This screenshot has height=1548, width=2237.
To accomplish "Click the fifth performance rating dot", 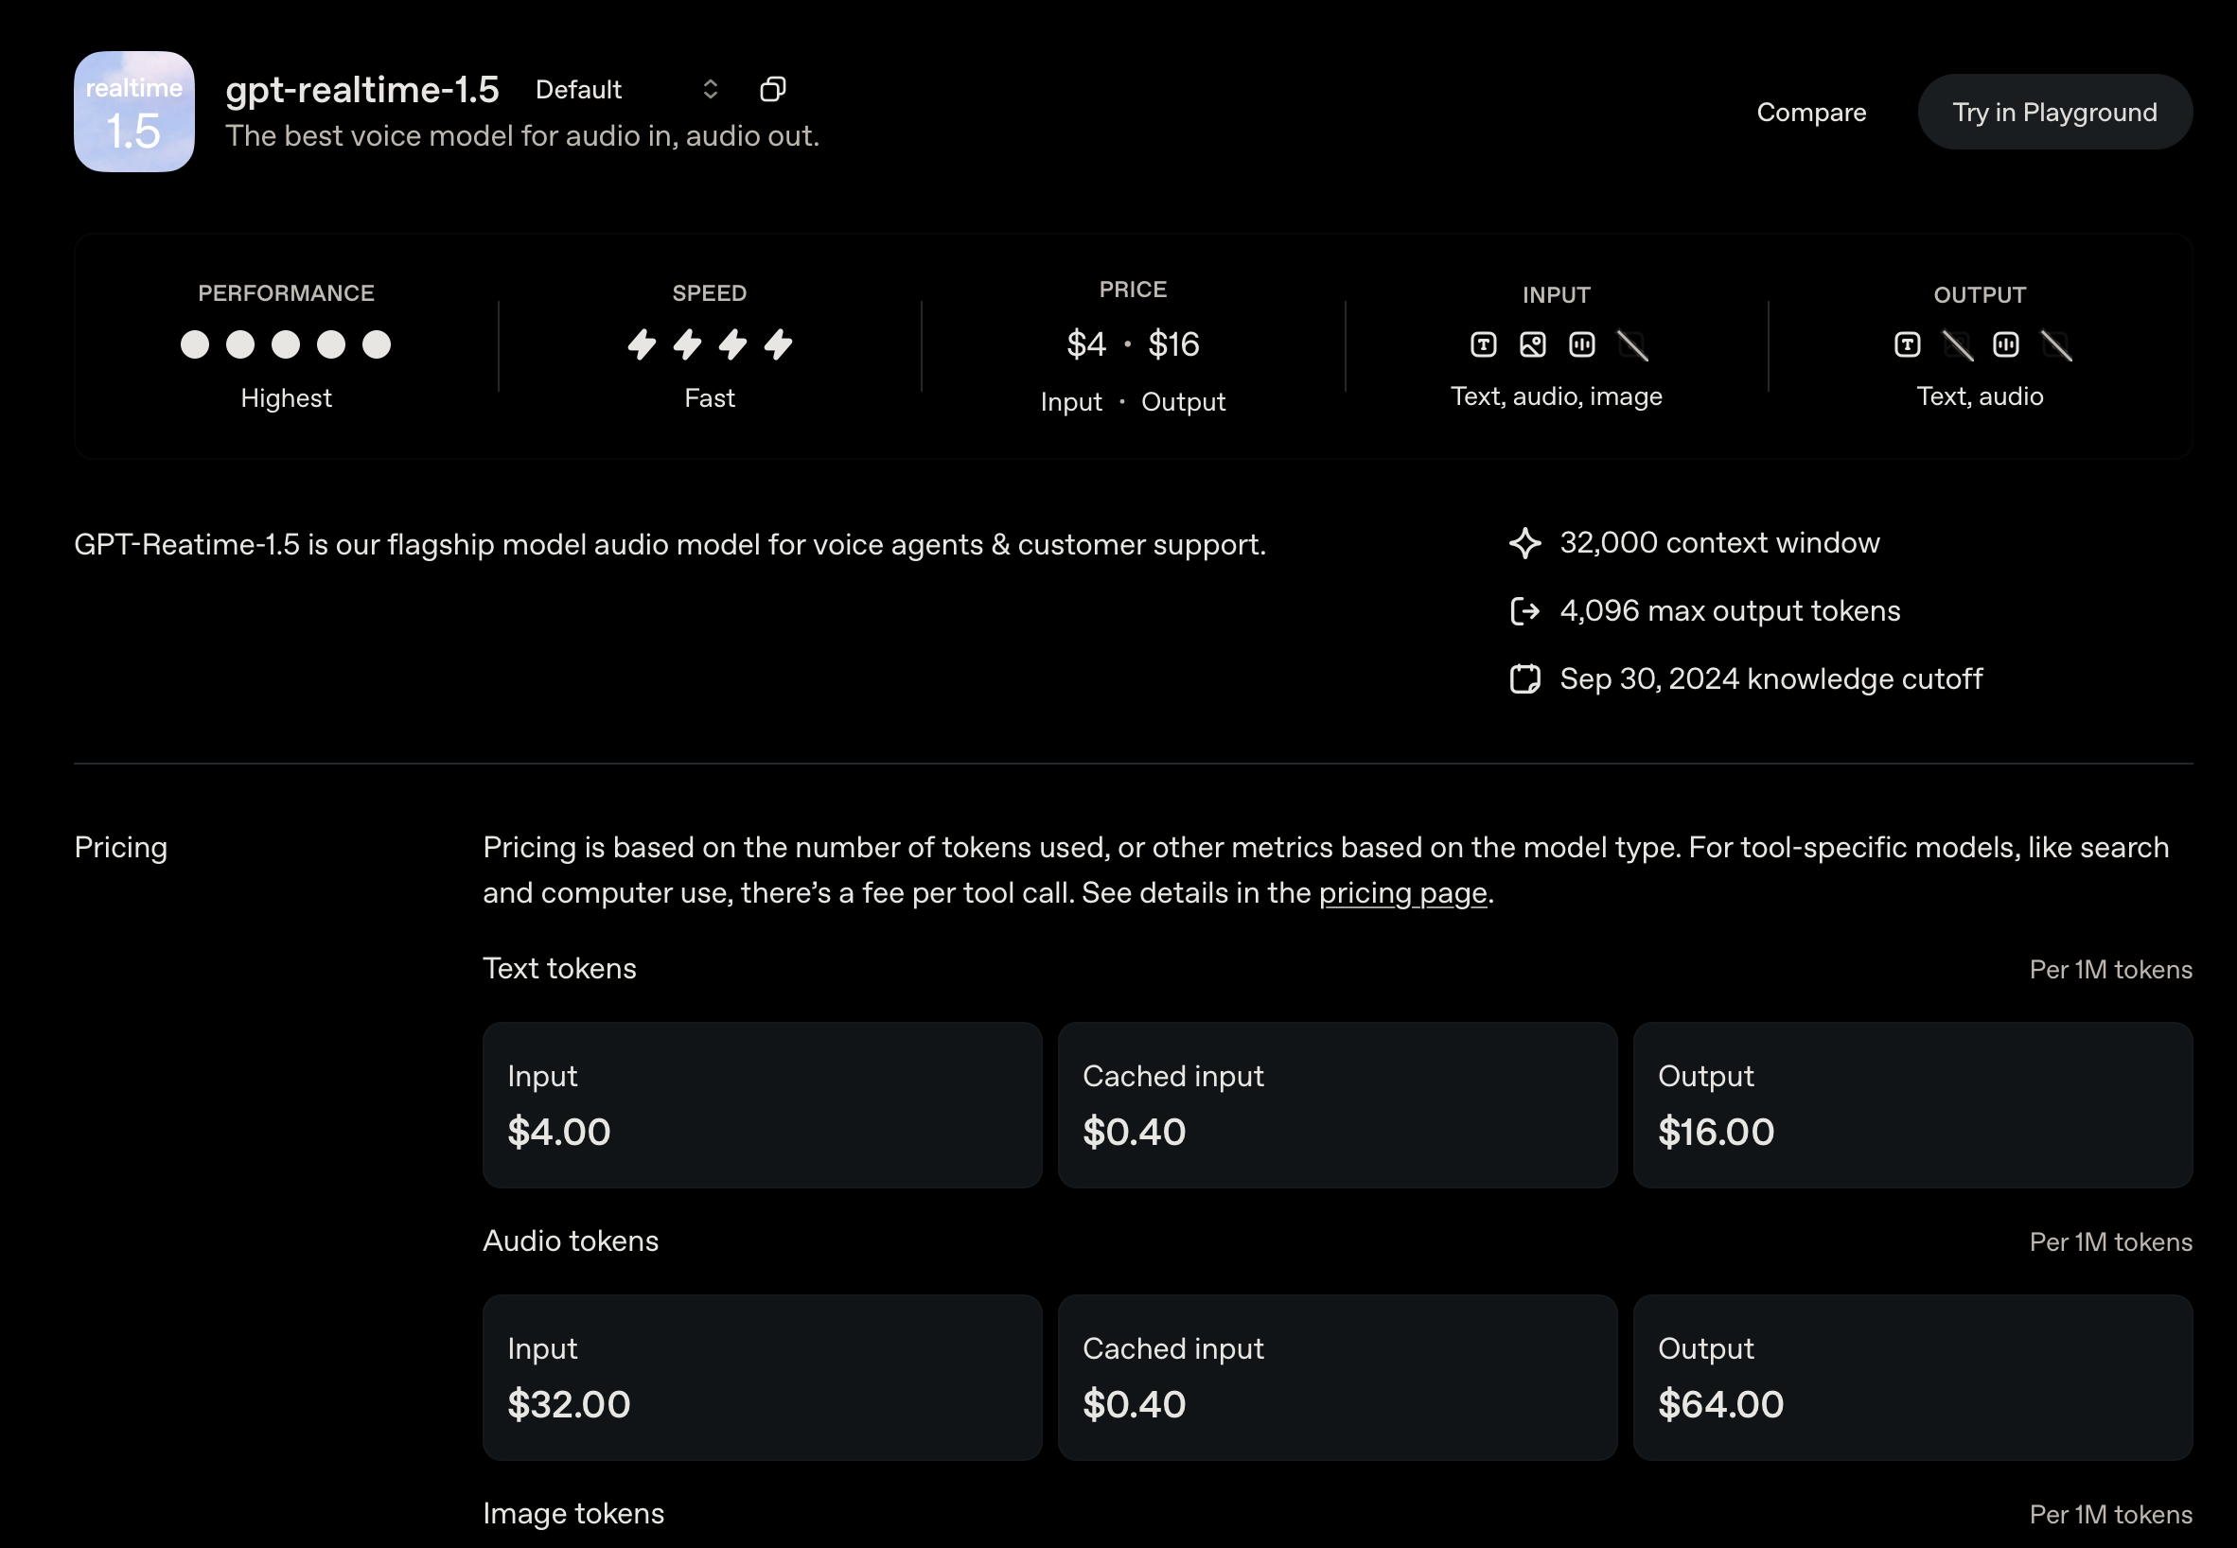I will [377, 344].
